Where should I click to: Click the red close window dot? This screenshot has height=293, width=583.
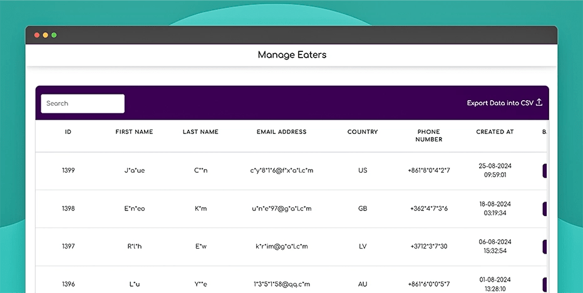pos(37,35)
